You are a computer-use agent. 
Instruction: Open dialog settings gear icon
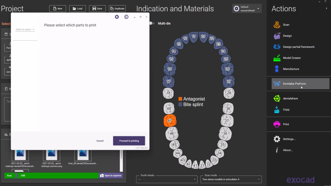click(x=117, y=17)
